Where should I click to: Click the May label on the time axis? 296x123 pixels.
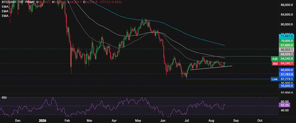point(138,121)
